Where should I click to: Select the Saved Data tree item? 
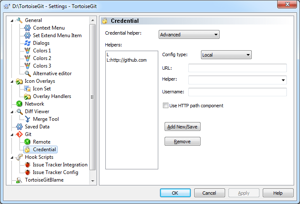tap(37, 127)
